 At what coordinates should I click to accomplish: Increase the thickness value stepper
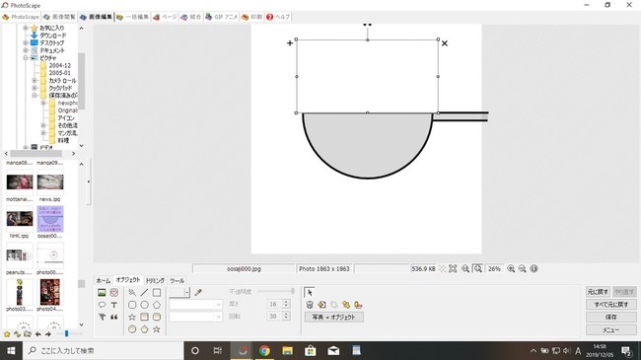[286, 302]
